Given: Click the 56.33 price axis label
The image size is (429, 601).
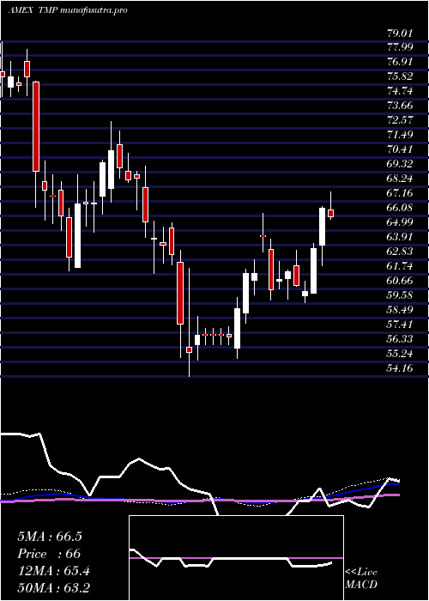Looking at the screenshot, I should 400,339.
